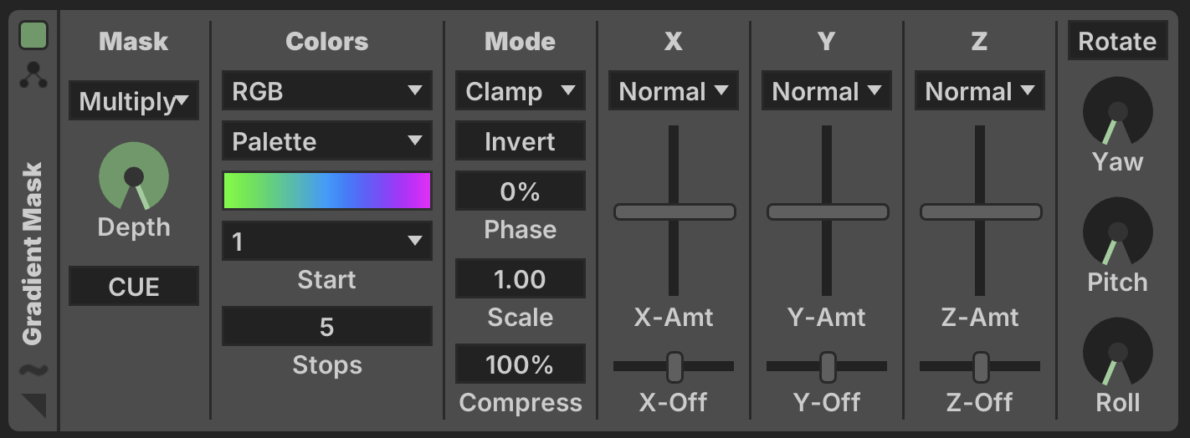Viewport: 1190px width, 438px height.
Task: Expand the Palette source dropdown
Action: tap(326, 141)
